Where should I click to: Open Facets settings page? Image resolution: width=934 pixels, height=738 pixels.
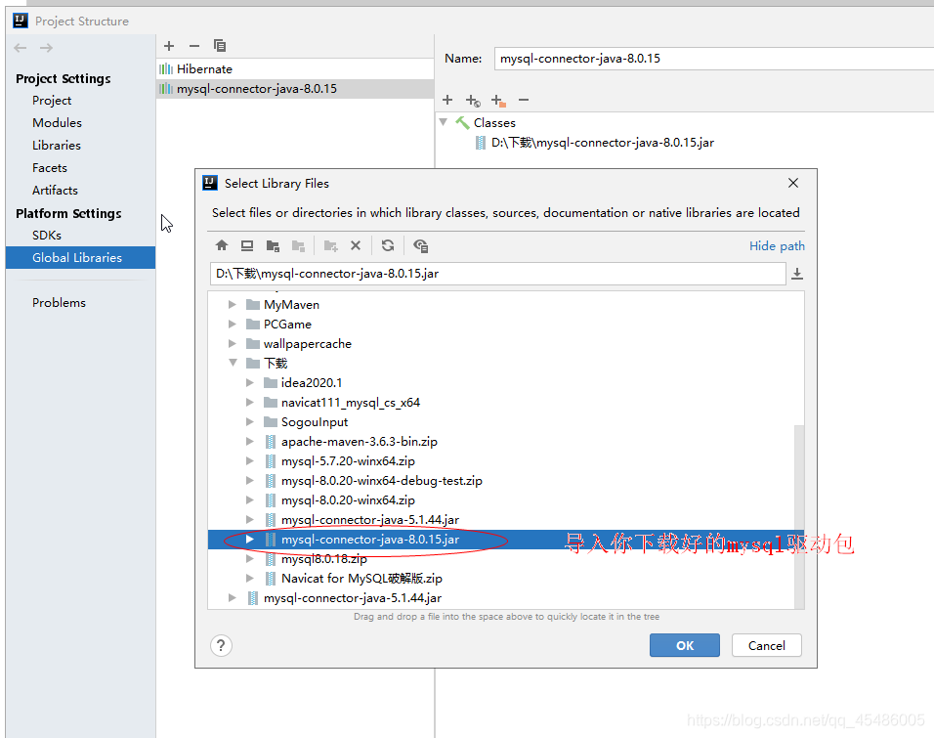point(50,168)
